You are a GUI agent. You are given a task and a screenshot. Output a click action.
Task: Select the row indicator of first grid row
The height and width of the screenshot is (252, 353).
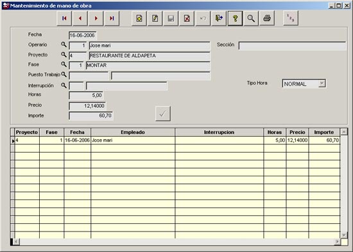pyautogui.click(x=13, y=140)
